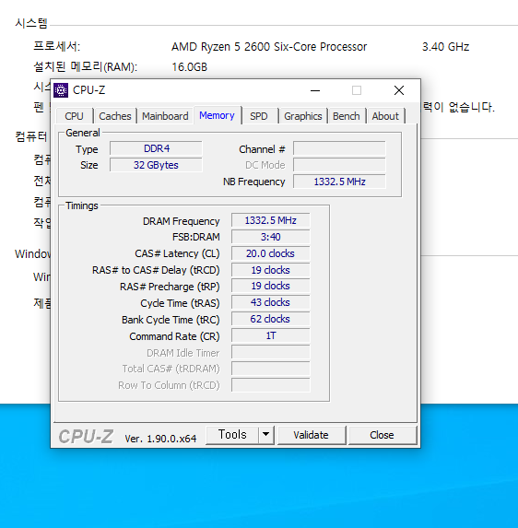
Task: Click the NB Frequency 1332.5 MHz value
Action: pos(339,182)
